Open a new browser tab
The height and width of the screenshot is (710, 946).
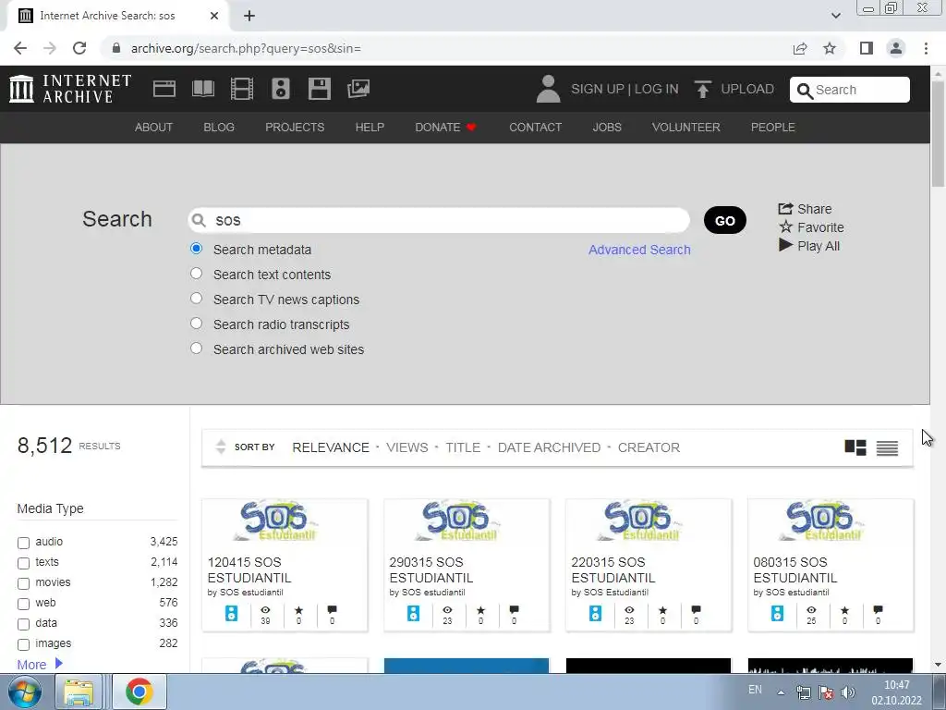(x=249, y=16)
